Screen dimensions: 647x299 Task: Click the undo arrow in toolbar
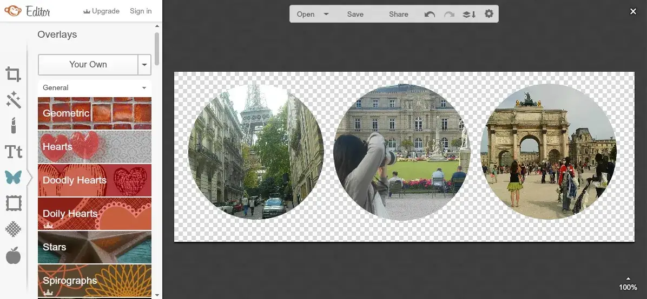pyautogui.click(x=430, y=14)
